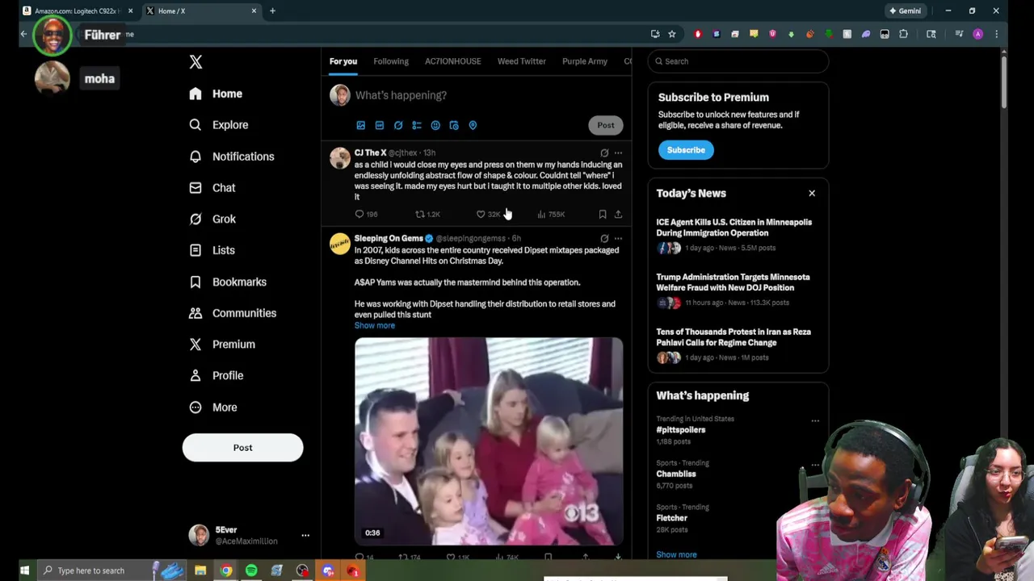Screen dimensions: 1034x581
Task: Expand post text with Show more
Action: click(x=375, y=325)
